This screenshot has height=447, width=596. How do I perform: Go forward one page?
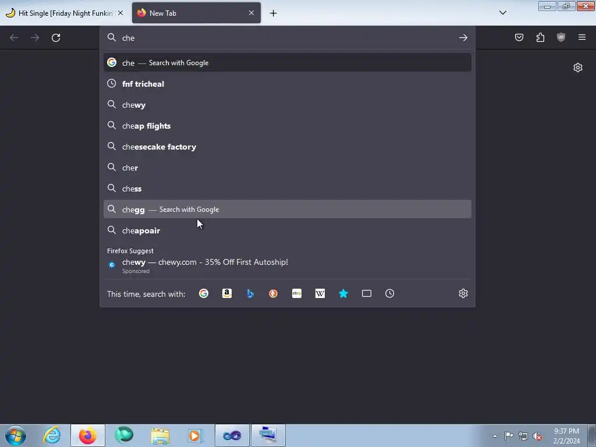tap(35, 38)
